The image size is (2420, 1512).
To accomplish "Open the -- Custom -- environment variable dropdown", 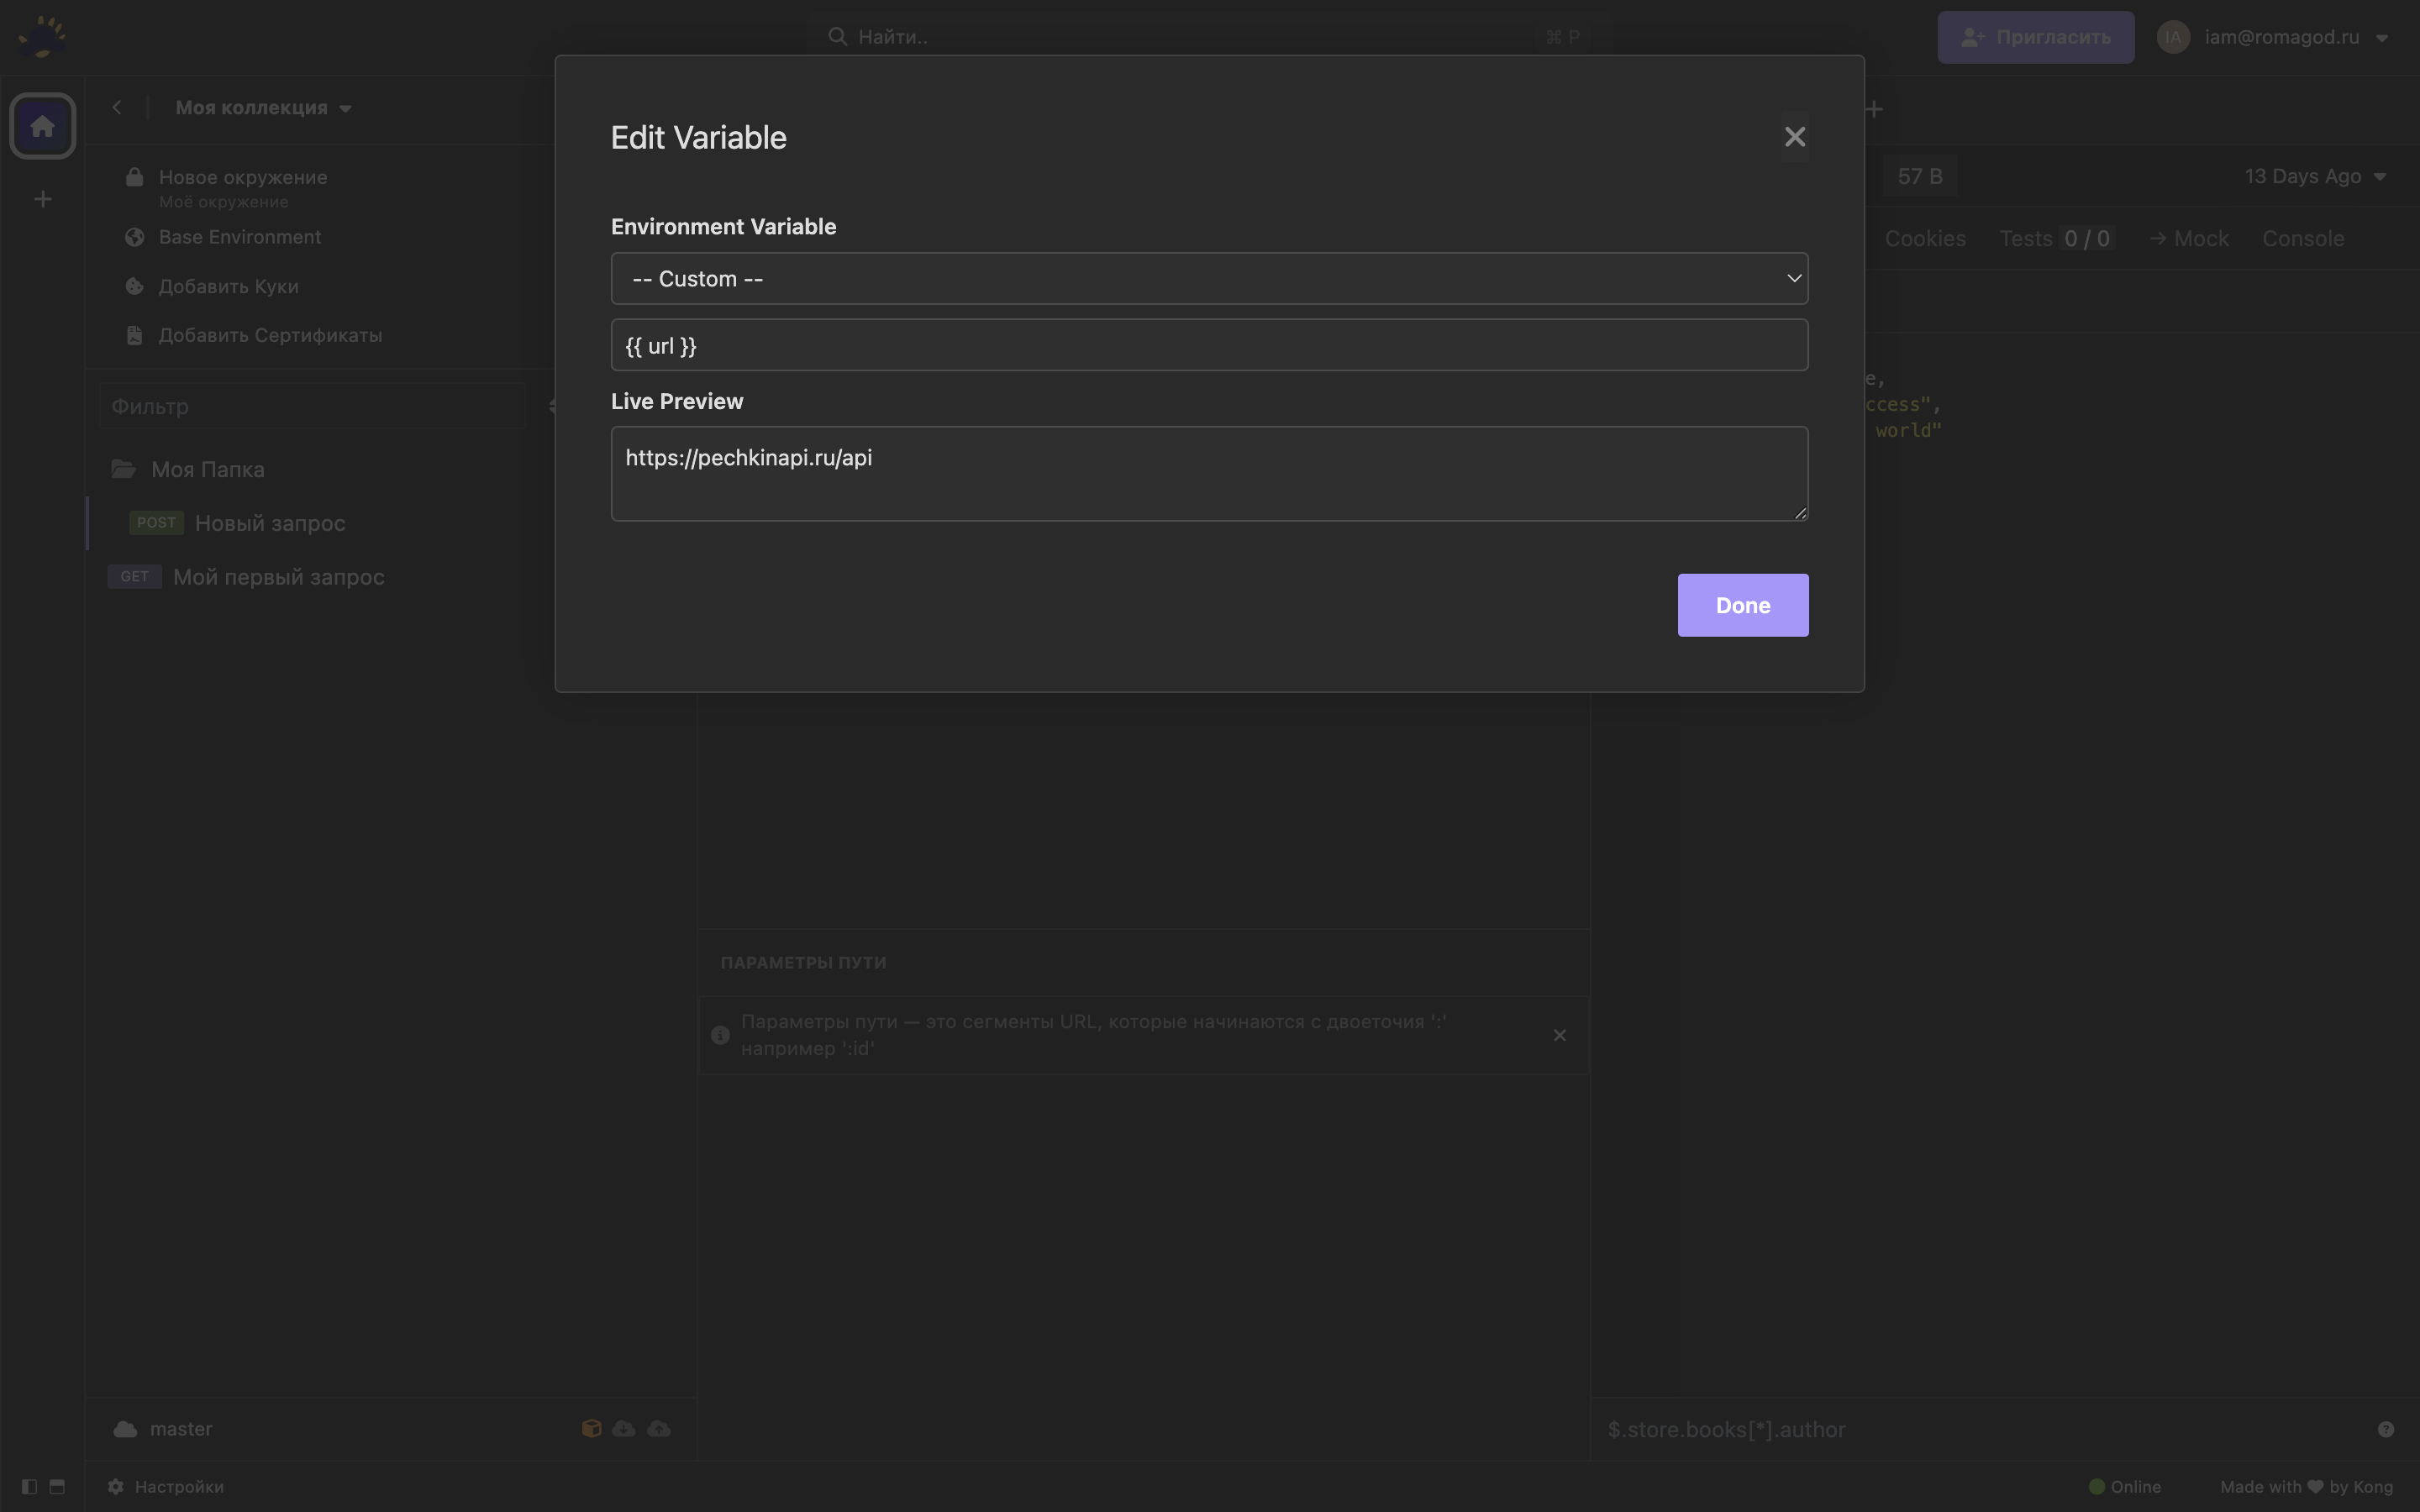I will [x=1207, y=278].
